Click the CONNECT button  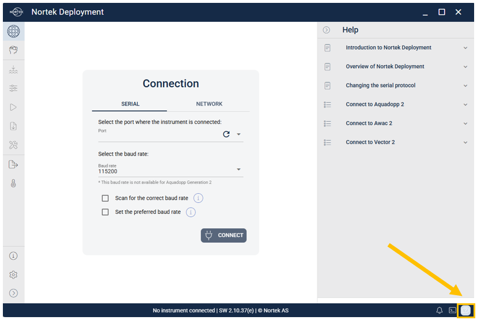[x=224, y=235]
